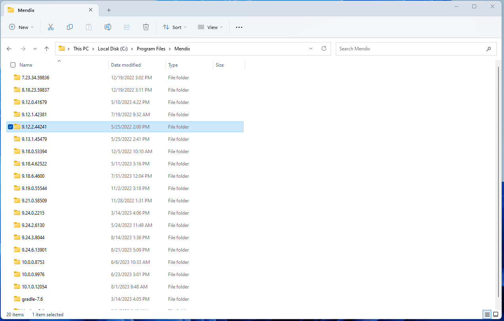Viewport: 504px width, 321px height.
Task: Open recent locations dropdown arrow
Action: pos(35,49)
